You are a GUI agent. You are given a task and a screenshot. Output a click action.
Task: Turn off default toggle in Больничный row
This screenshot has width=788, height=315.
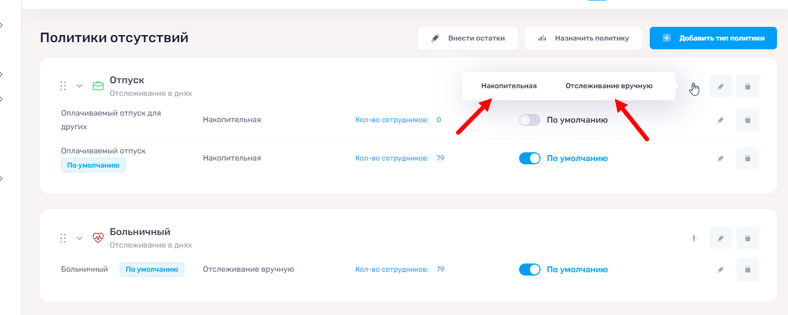click(x=530, y=270)
